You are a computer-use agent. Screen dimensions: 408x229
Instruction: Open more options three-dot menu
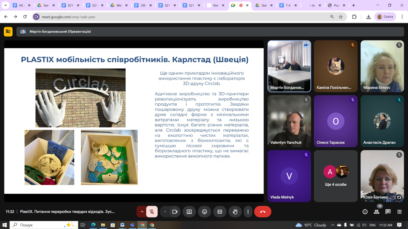coord(248,212)
